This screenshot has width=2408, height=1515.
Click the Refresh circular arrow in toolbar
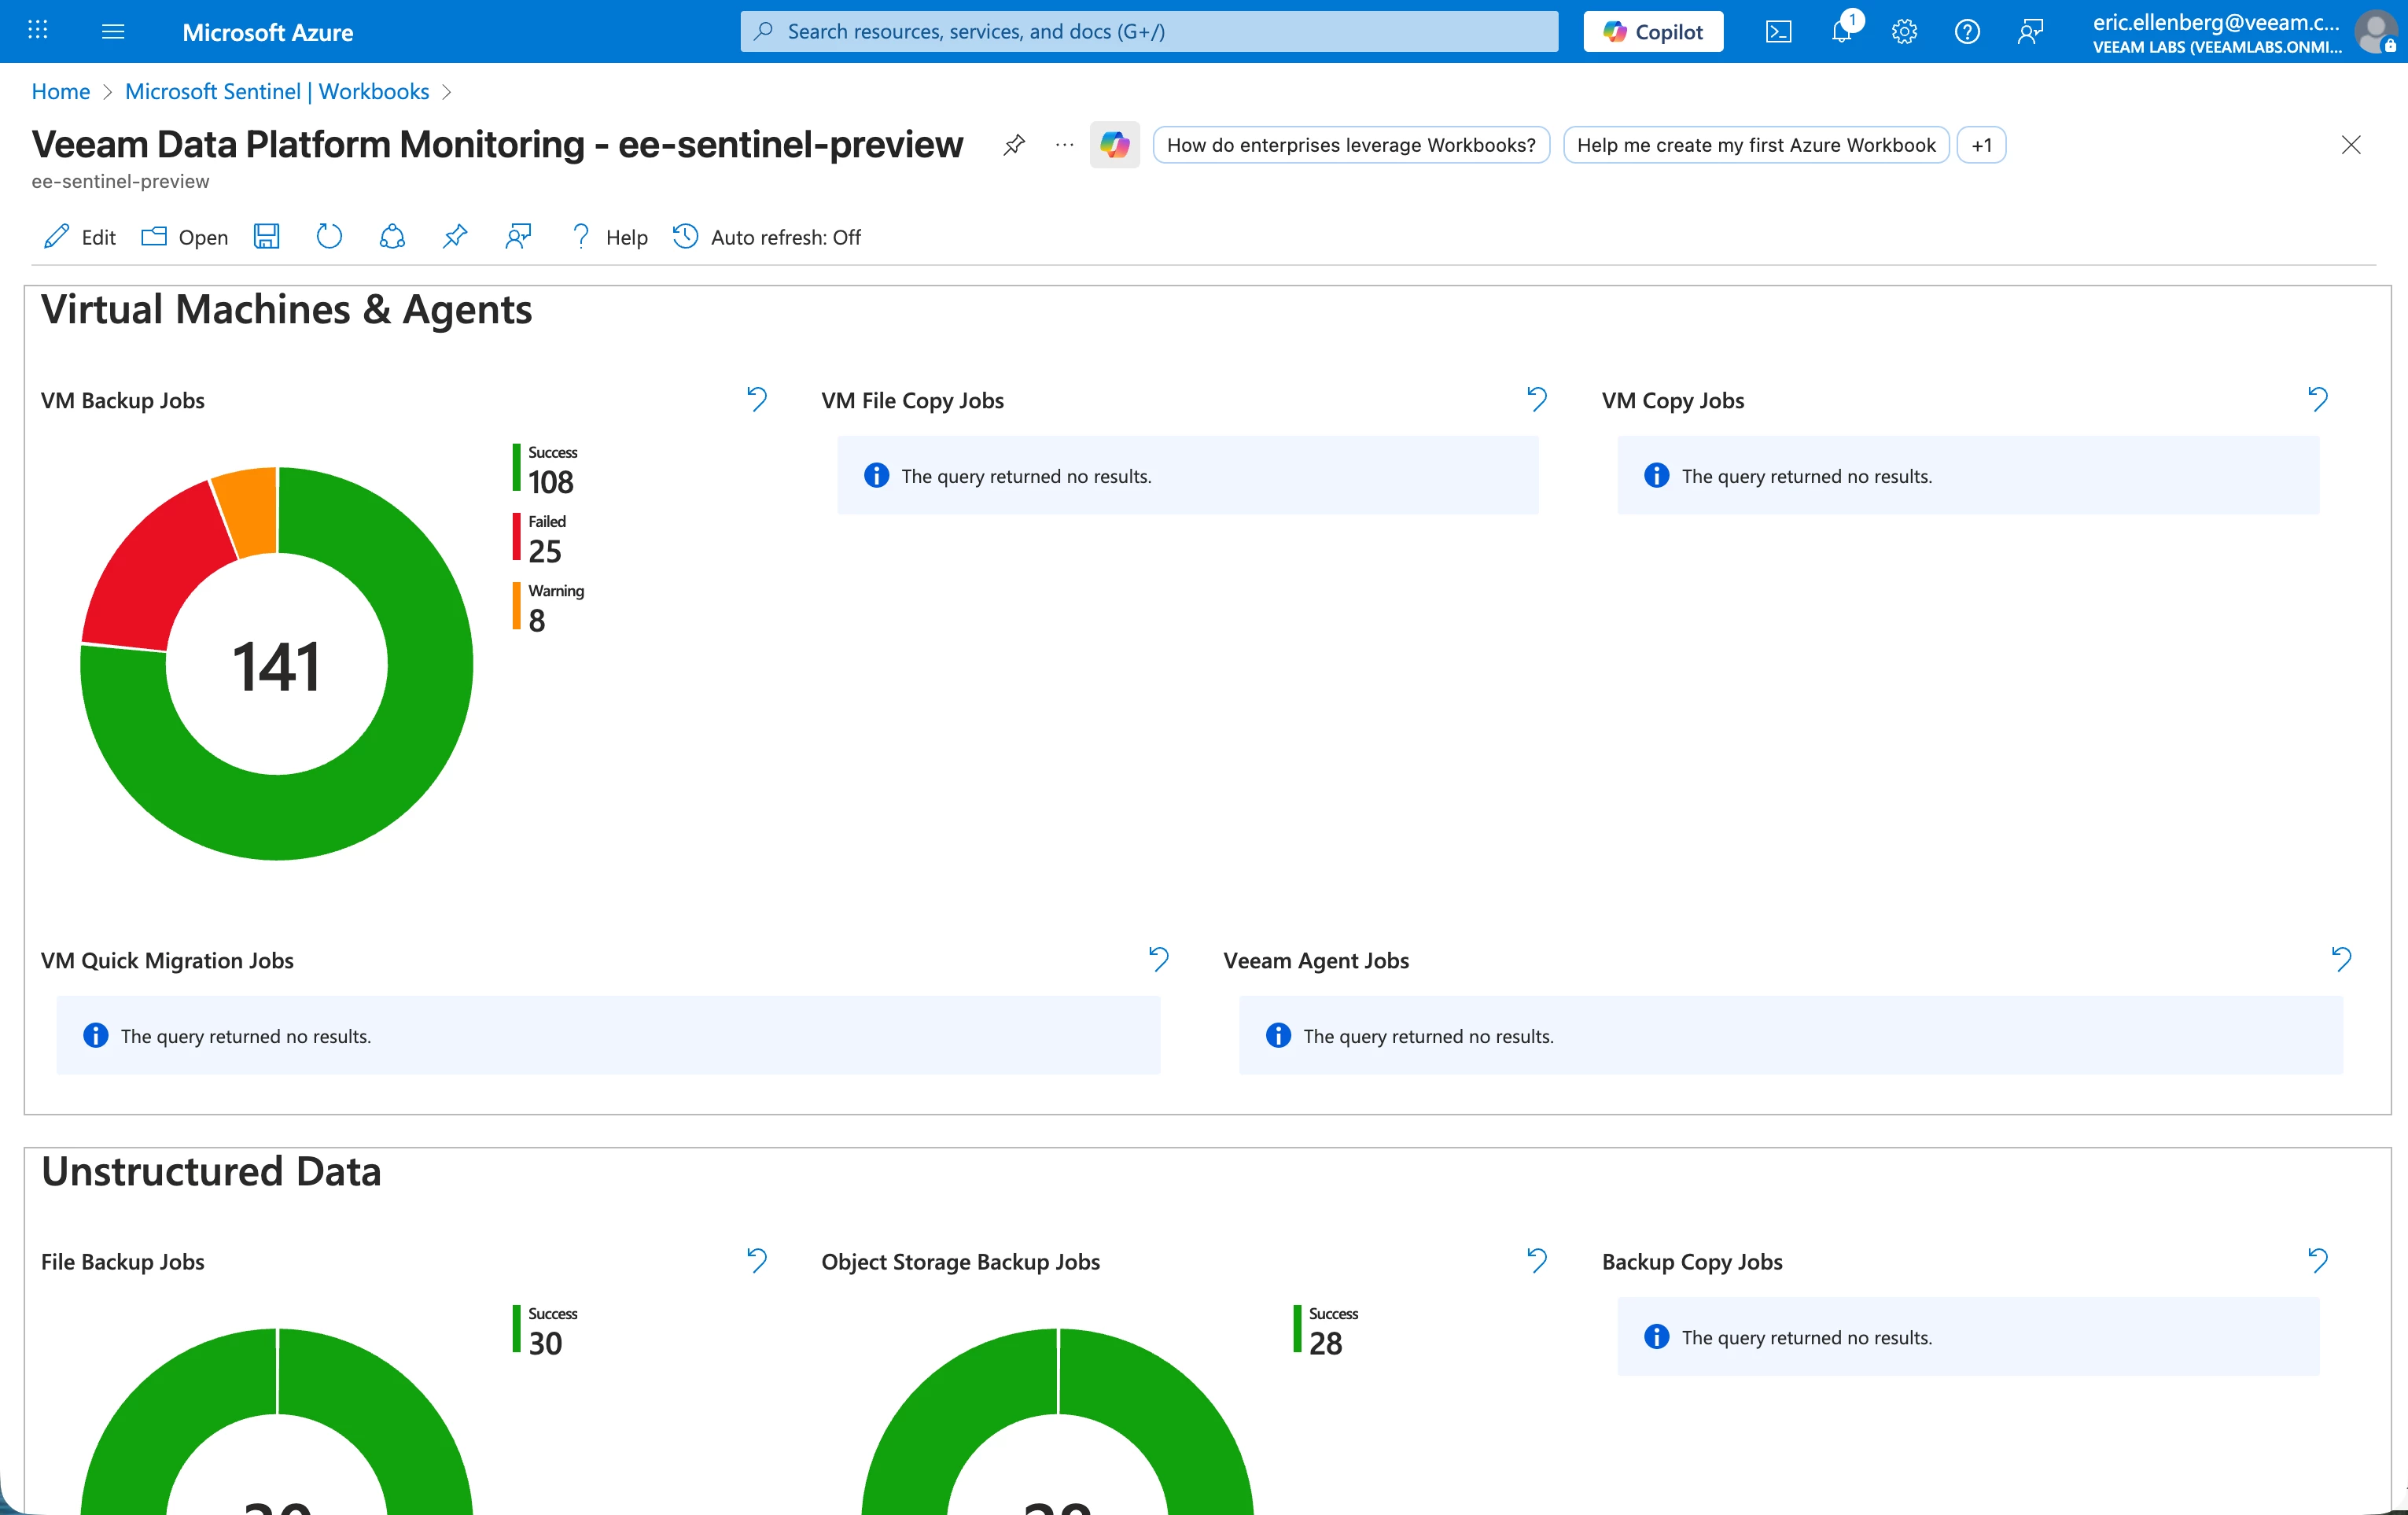coord(329,237)
